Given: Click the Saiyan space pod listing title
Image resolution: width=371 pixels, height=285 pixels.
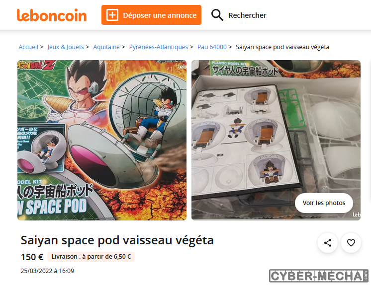Looking at the screenshot, I should pos(117,240).
